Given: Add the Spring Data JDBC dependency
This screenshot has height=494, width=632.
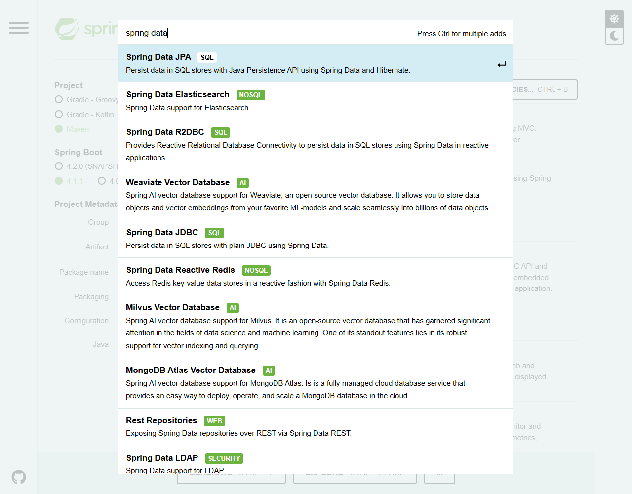Looking at the screenshot, I should pyautogui.click(x=316, y=239).
